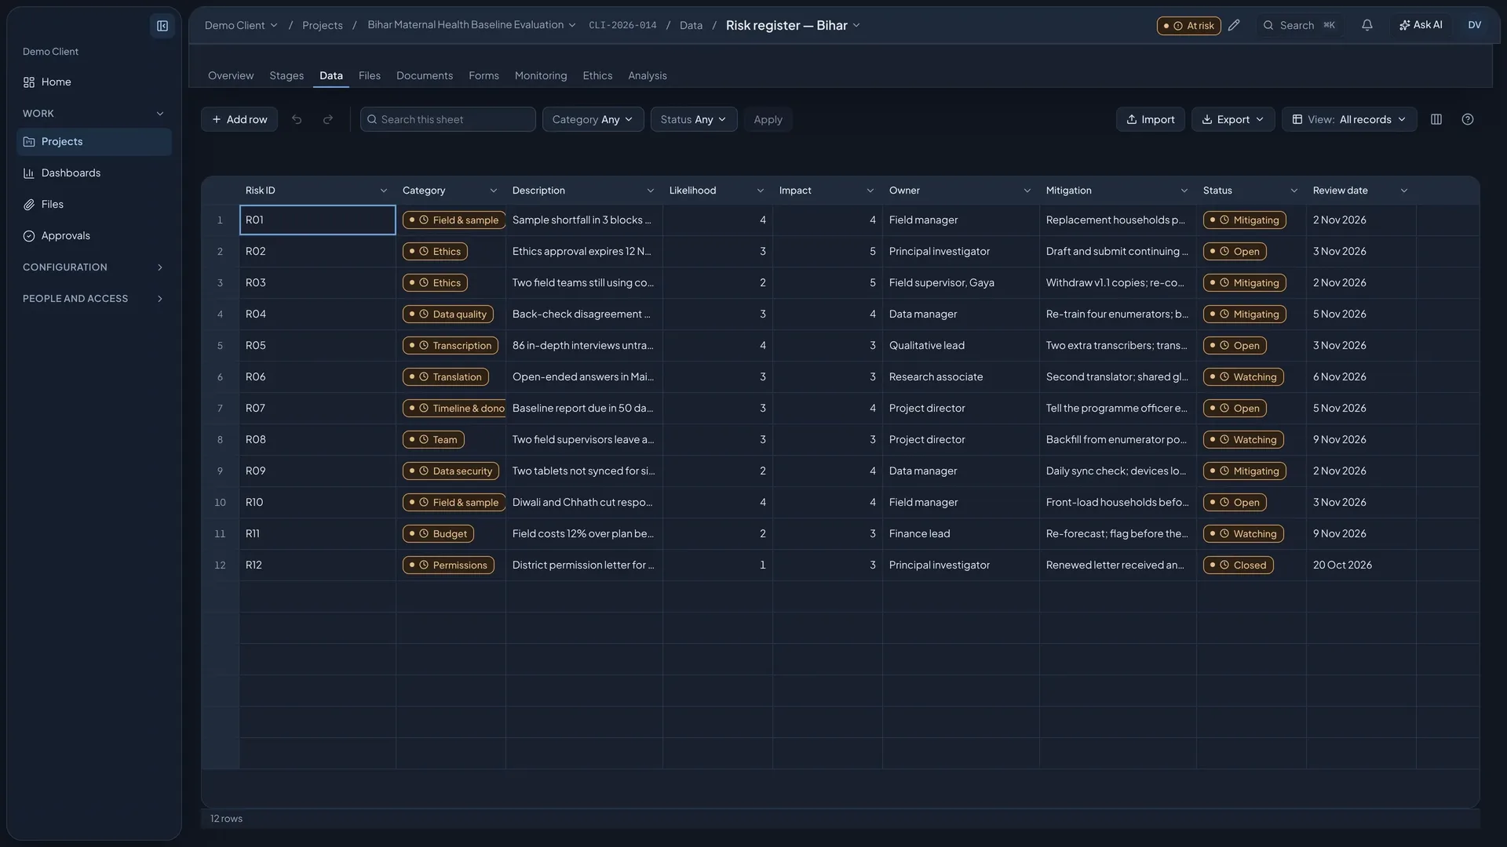Image resolution: width=1507 pixels, height=847 pixels.
Task: Open Files in the sidebar
Action: tap(94, 205)
